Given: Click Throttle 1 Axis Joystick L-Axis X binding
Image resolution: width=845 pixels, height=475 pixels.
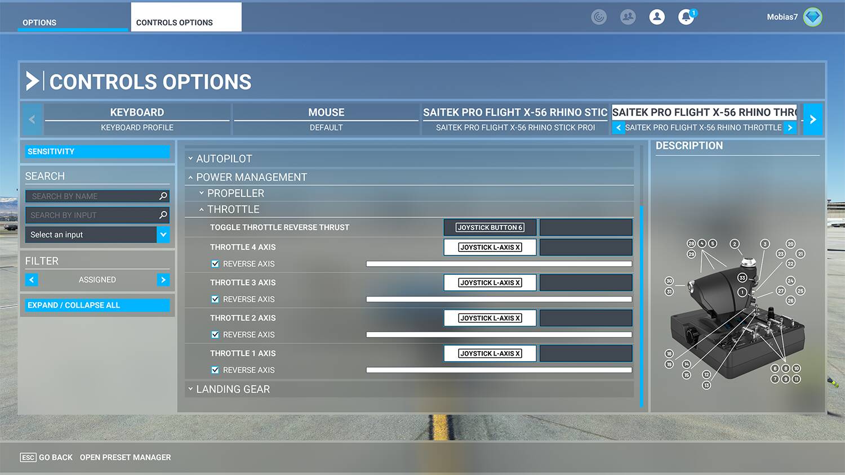Looking at the screenshot, I should pyautogui.click(x=490, y=353).
